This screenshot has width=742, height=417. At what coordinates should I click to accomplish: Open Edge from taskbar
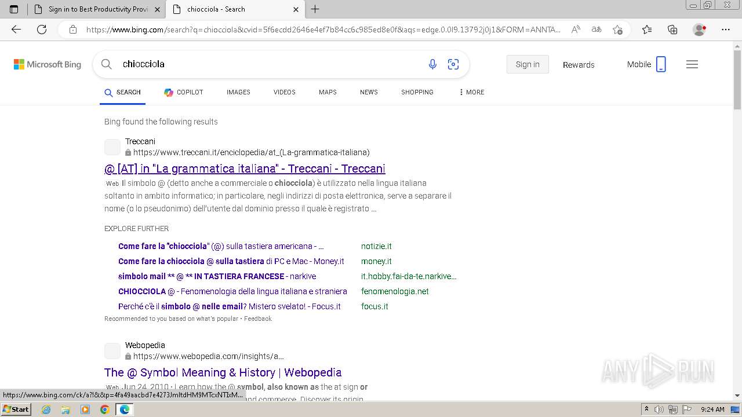124,409
